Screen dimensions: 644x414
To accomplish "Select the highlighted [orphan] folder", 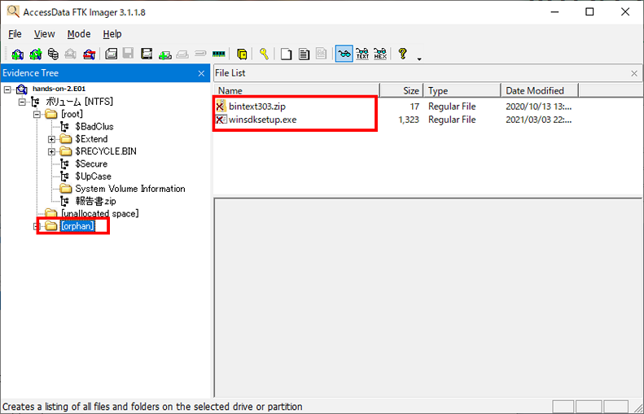I will tap(77, 225).
